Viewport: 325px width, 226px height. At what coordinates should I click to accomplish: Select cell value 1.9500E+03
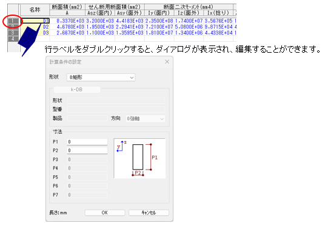point(100,27)
